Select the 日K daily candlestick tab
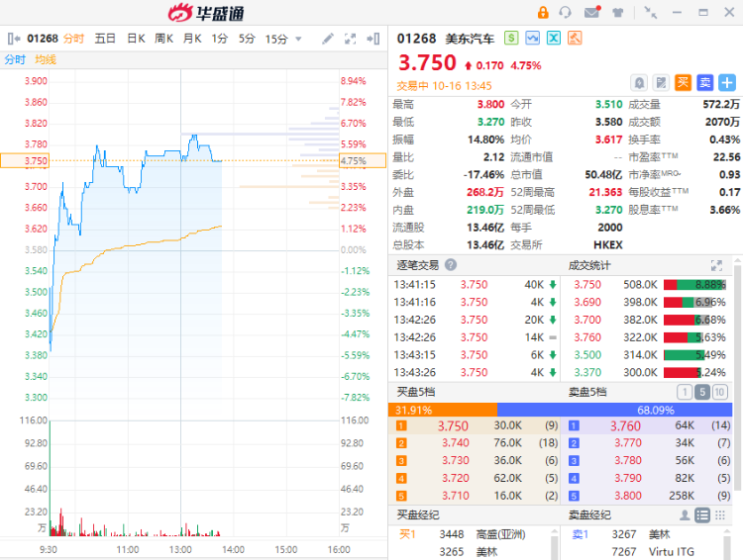Image resolution: width=743 pixels, height=560 pixels. 136,39
